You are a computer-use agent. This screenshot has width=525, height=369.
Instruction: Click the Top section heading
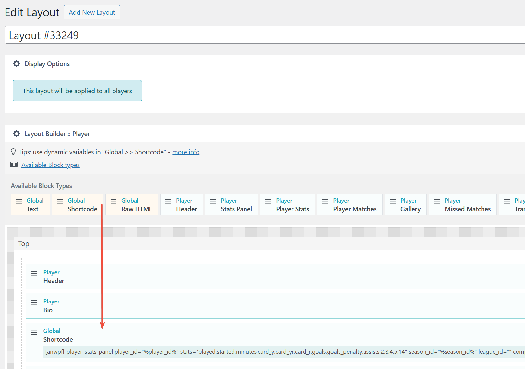pos(24,244)
